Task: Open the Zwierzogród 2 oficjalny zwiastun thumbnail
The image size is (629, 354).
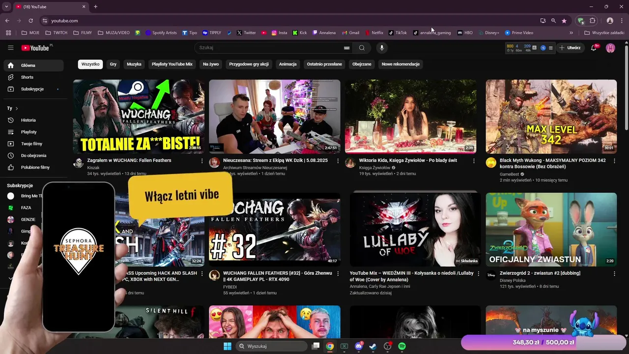Action: coord(551,230)
